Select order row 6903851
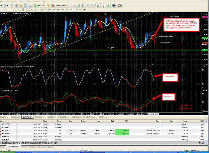The width and height of the screenshot is (209, 153). pos(102,130)
